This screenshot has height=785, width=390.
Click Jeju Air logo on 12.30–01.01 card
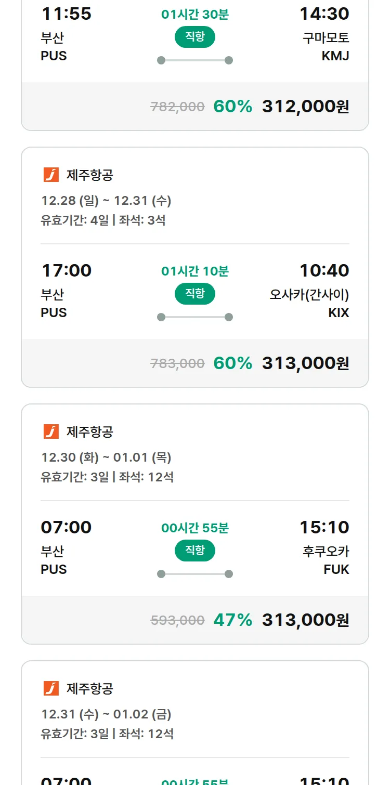pyautogui.click(x=51, y=431)
